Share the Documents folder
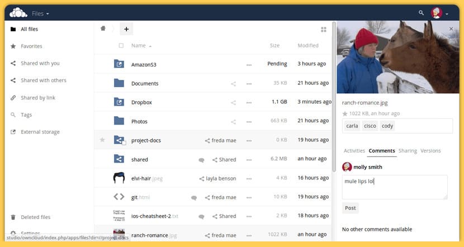 point(233,84)
